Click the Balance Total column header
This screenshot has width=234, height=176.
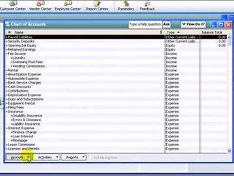(x=212, y=32)
